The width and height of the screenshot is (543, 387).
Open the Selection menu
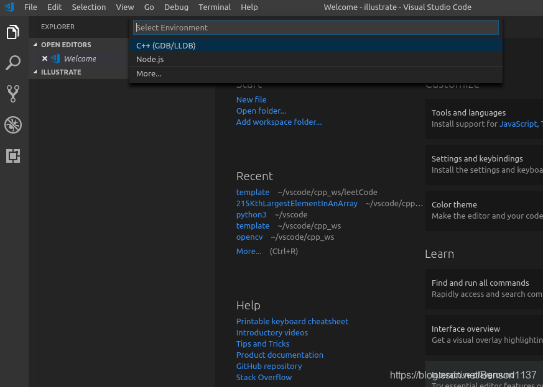click(x=89, y=7)
